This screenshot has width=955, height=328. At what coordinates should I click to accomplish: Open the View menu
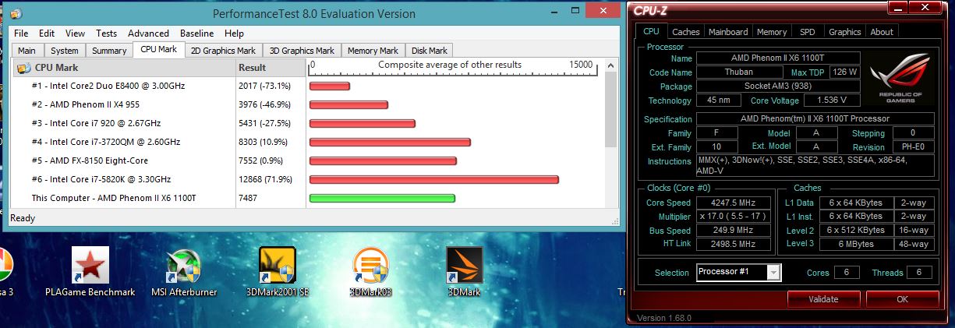pos(75,34)
